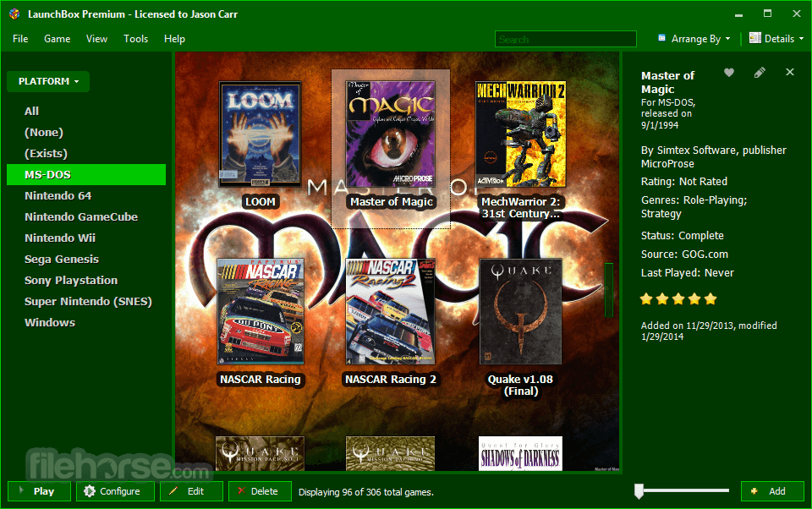Open the Help menu
This screenshot has height=509, width=812.
(x=174, y=39)
